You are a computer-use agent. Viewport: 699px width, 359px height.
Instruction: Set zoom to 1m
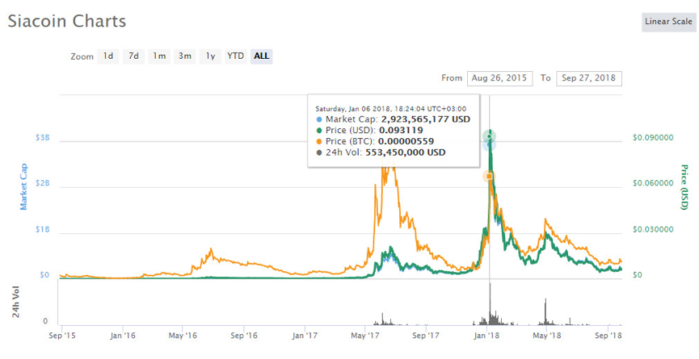(159, 56)
